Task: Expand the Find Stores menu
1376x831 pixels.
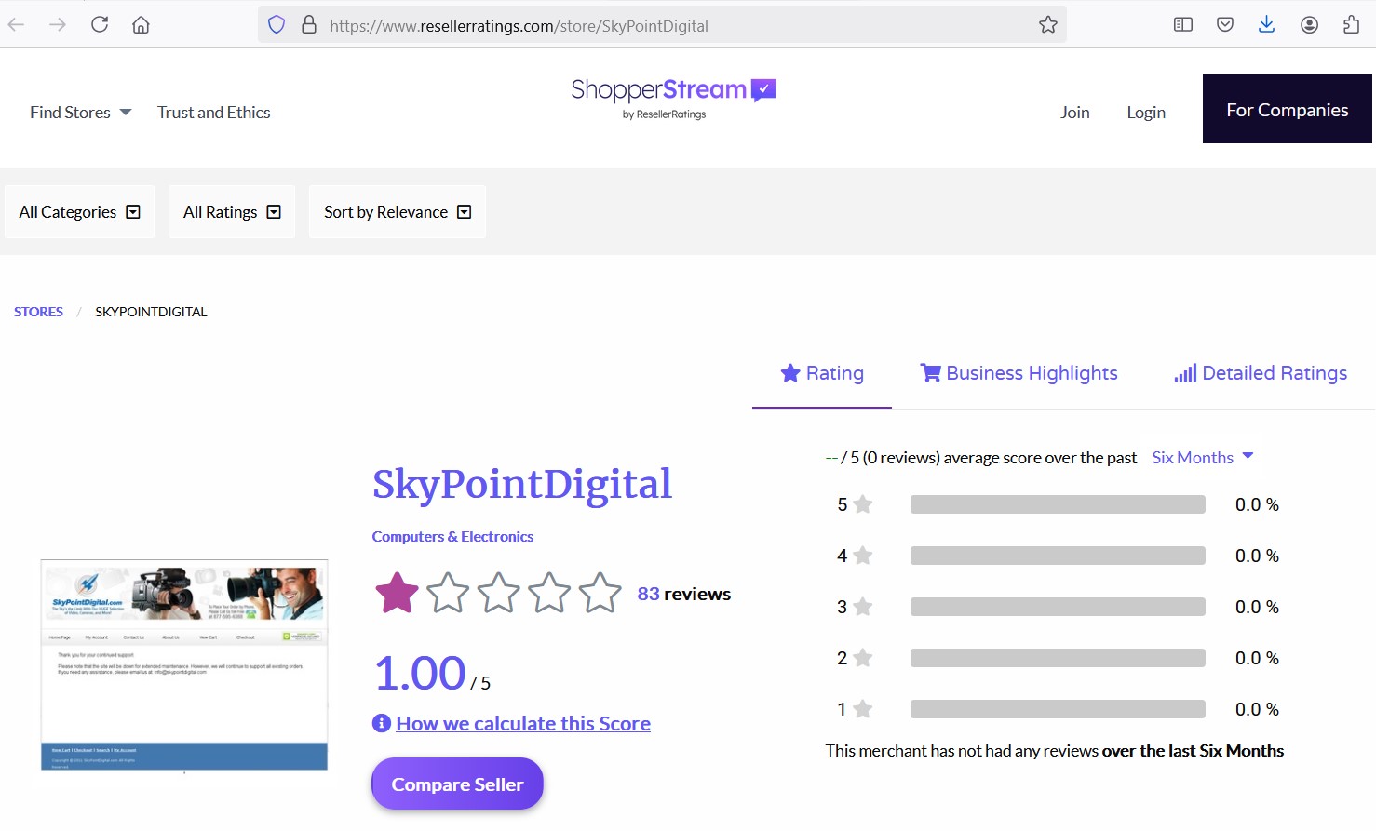Action: [x=80, y=113]
